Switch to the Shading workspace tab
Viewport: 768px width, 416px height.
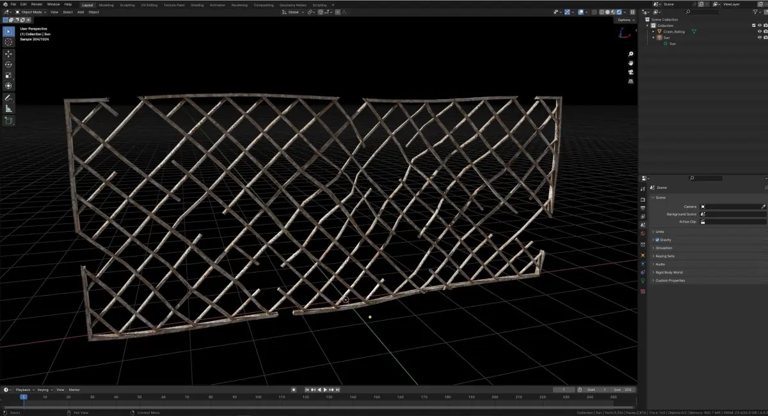tap(197, 4)
